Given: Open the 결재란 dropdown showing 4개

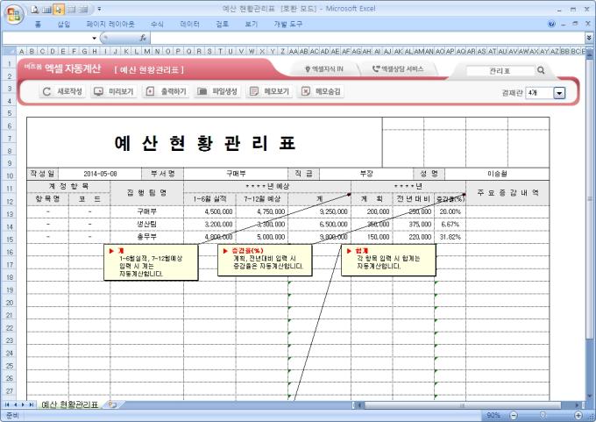Looking at the screenshot, I should pos(559,93).
